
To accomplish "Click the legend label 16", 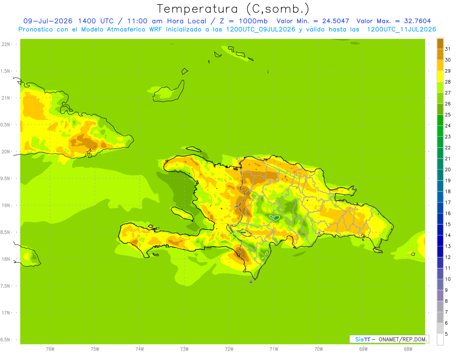I will point(448,213).
